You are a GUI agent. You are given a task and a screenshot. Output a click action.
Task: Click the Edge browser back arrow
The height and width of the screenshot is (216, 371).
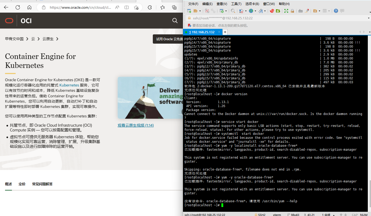click(6, 7)
